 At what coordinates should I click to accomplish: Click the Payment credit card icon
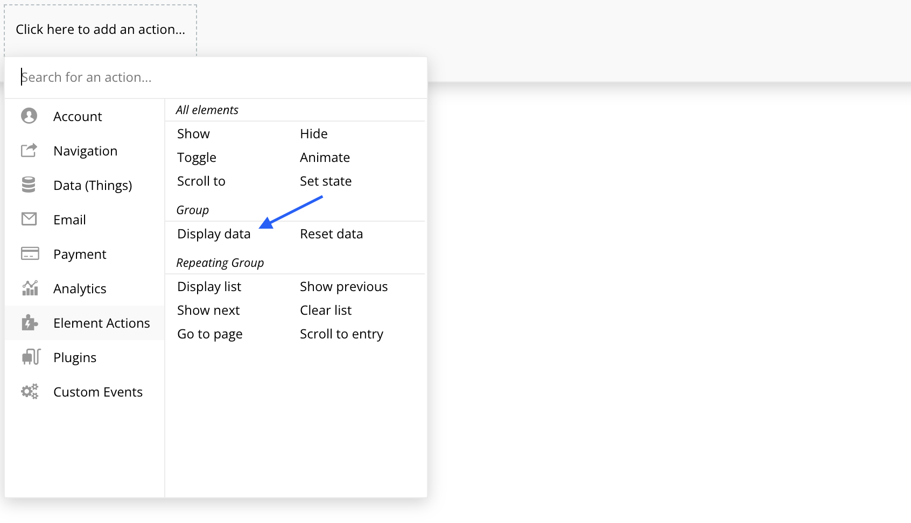(x=30, y=253)
